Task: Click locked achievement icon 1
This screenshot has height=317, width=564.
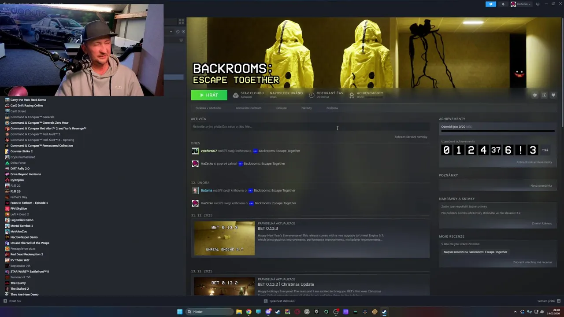Action: [459, 150]
